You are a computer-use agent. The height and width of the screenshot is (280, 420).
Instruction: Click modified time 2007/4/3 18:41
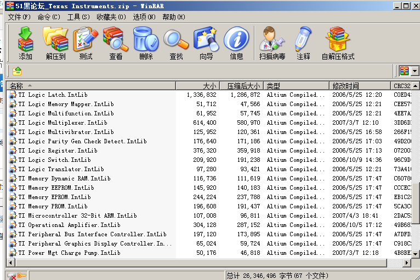[355, 215]
